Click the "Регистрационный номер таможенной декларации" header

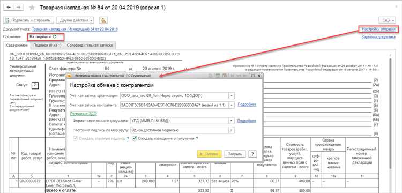362,156
